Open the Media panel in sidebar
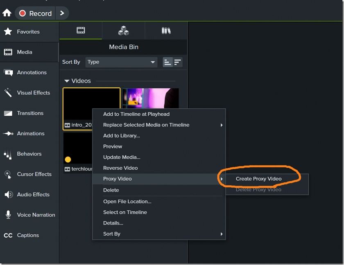Viewport: 344px width, 265px height. (x=29, y=52)
